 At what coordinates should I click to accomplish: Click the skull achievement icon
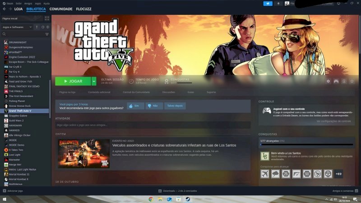coord(328,174)
